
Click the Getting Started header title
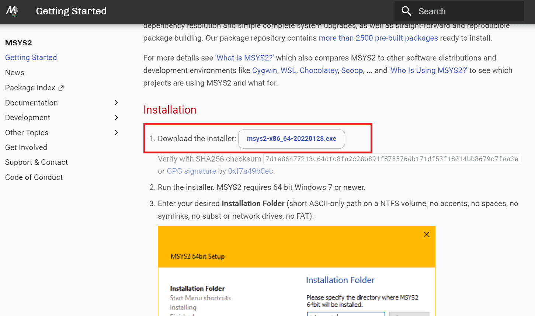coord(71,11)
